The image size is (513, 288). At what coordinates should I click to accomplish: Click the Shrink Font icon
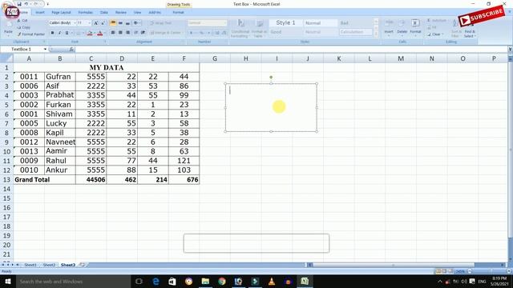tap(103, 23)
